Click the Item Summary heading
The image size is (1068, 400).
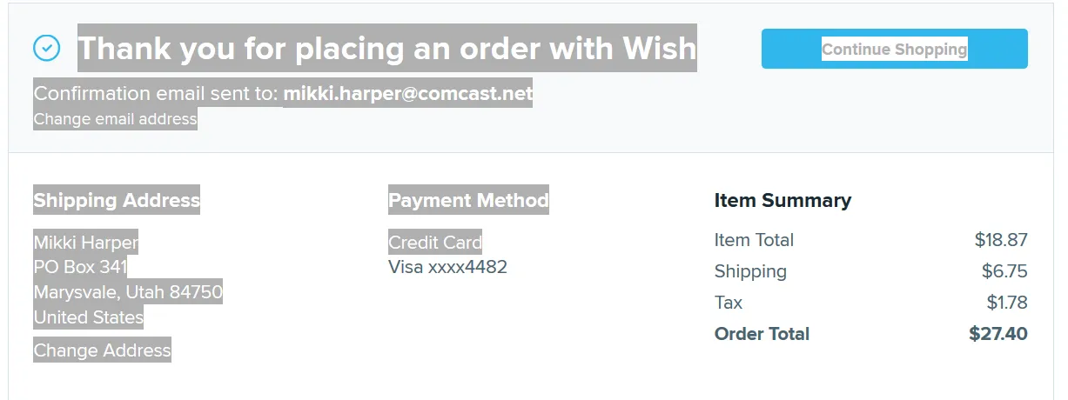pos(783,200)
